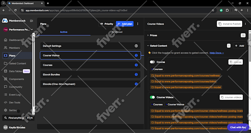Copy the course content ID
The image size is (251, 133).
coord(235,62)
